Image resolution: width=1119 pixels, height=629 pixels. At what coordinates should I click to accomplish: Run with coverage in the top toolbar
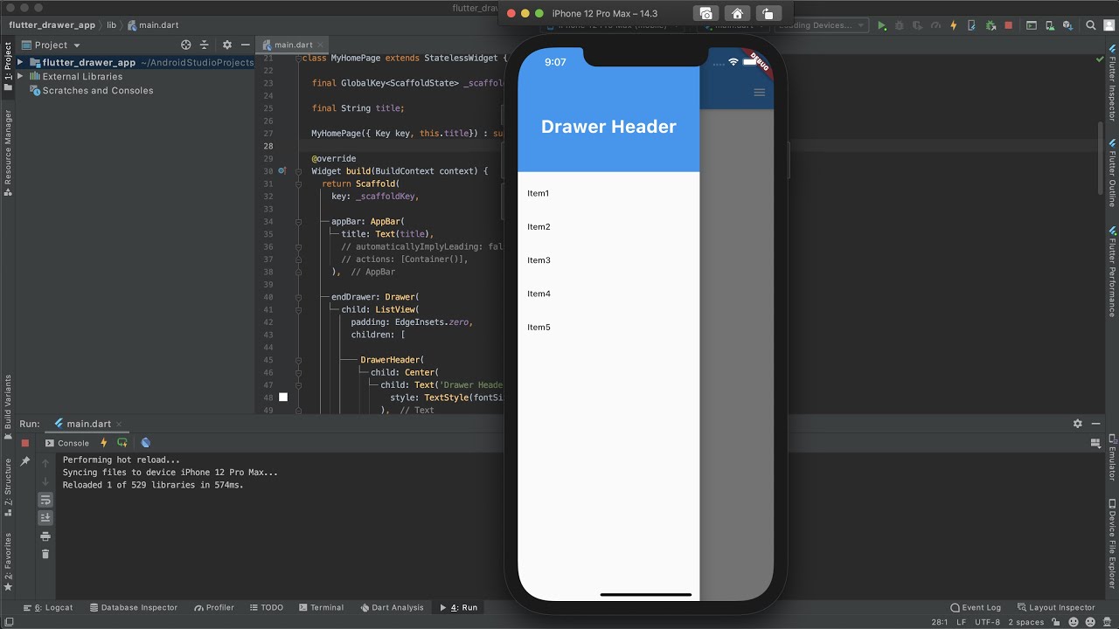click(917, 25)
